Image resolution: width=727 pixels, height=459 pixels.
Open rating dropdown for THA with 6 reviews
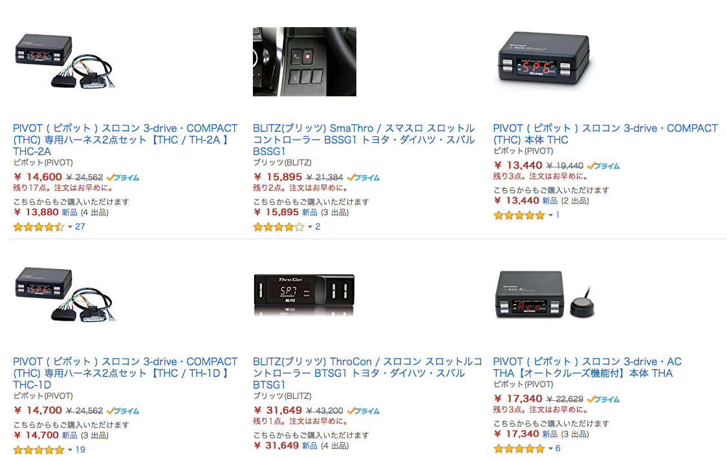(550, 449)
